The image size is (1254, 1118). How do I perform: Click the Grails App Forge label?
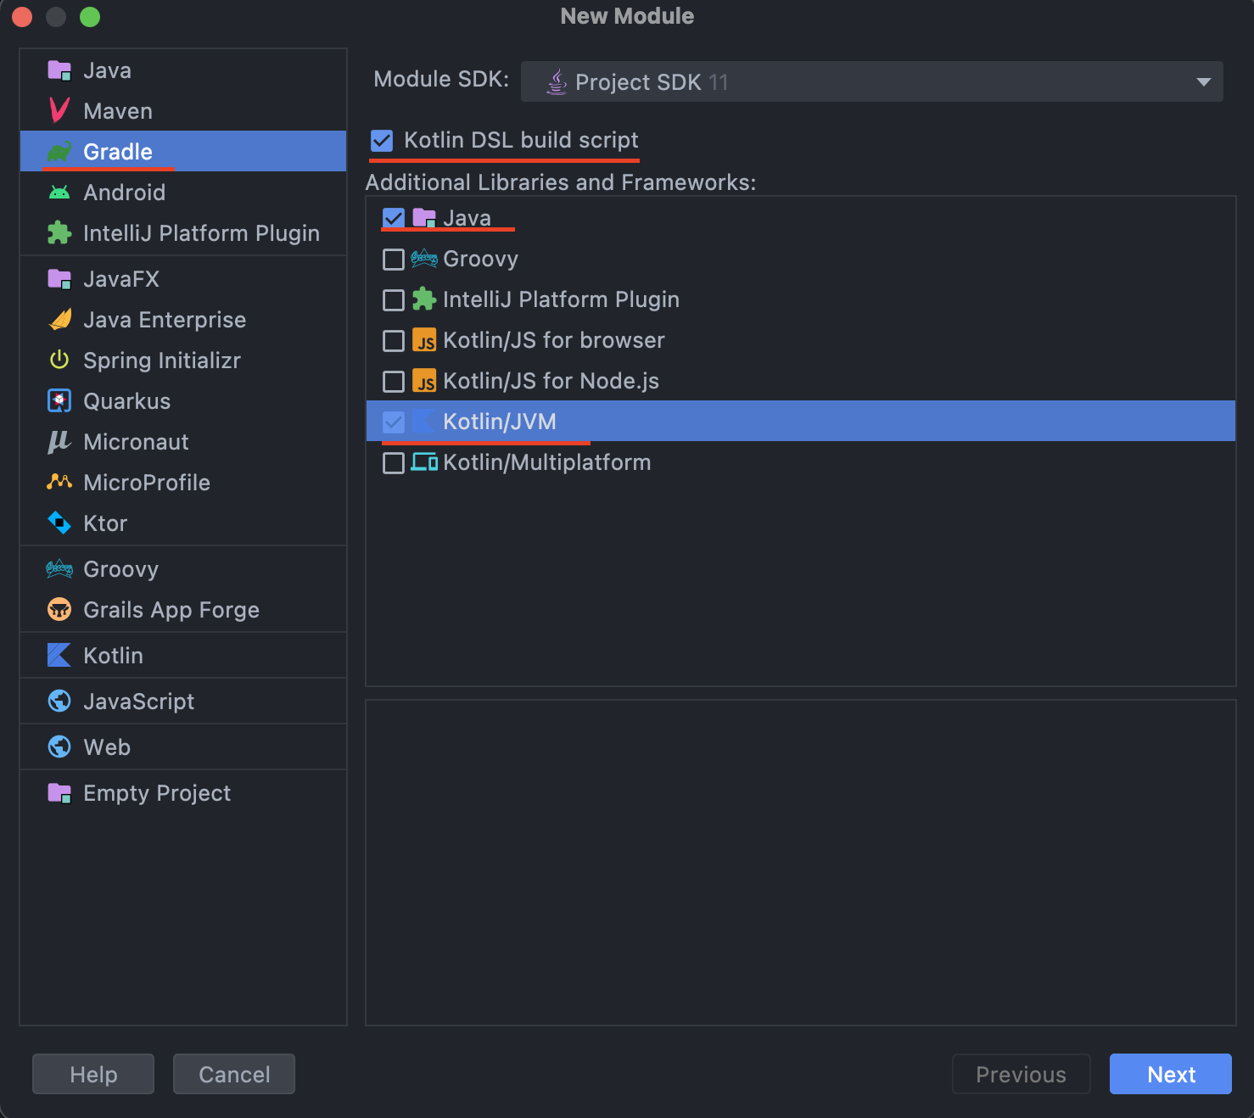tap(171, 610)
